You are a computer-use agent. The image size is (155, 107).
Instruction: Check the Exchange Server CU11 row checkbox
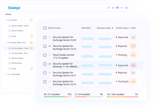click(45, 73)
